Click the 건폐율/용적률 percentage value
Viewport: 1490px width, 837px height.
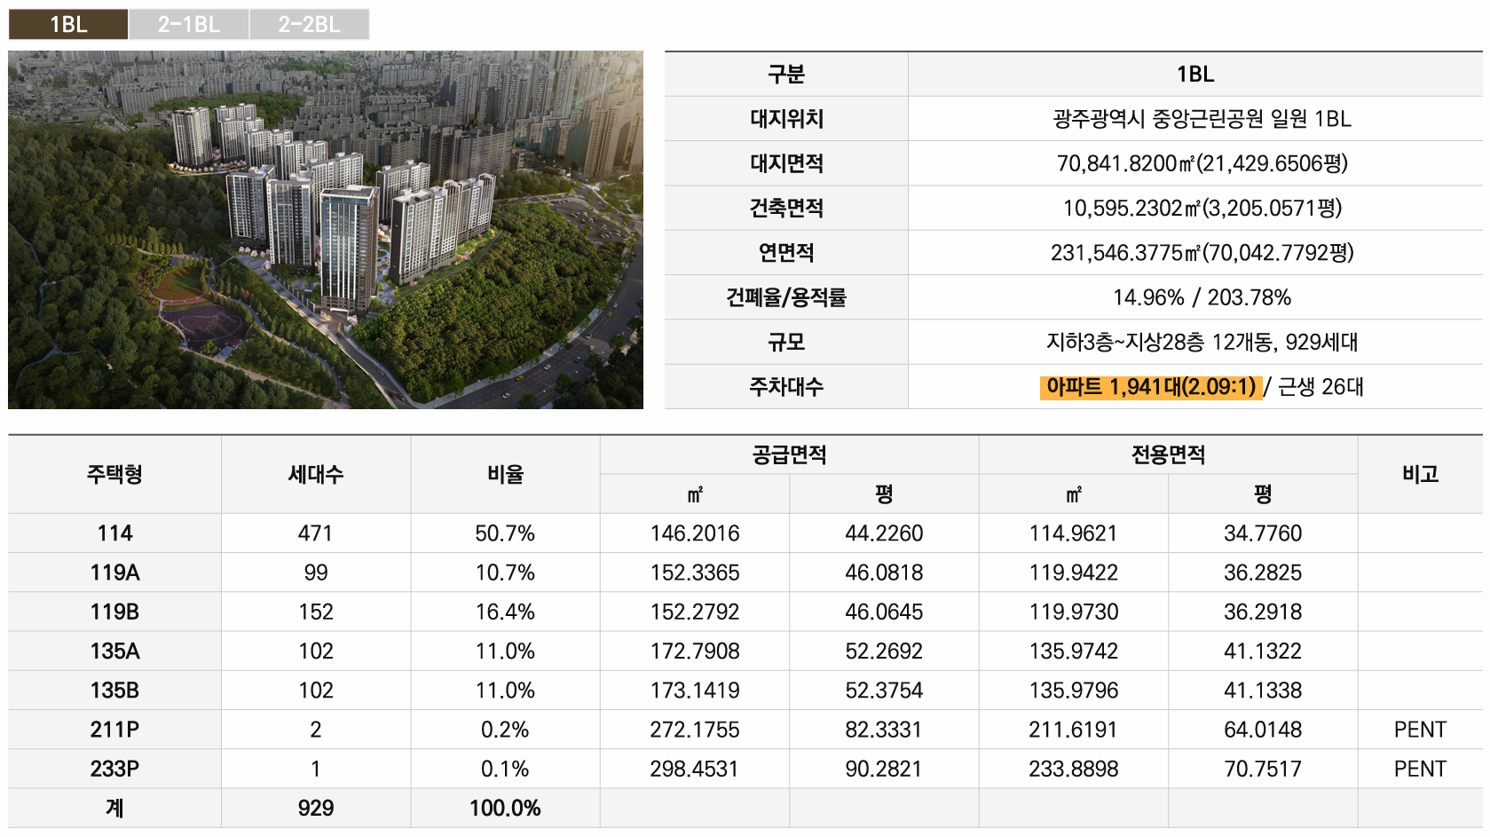point(1201,297)
